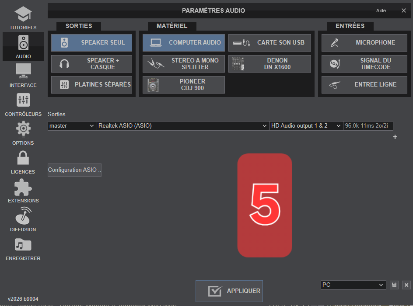The image size is (413, 306).
Task: Click the Aide help link
Action: click(x=381, y=10)
